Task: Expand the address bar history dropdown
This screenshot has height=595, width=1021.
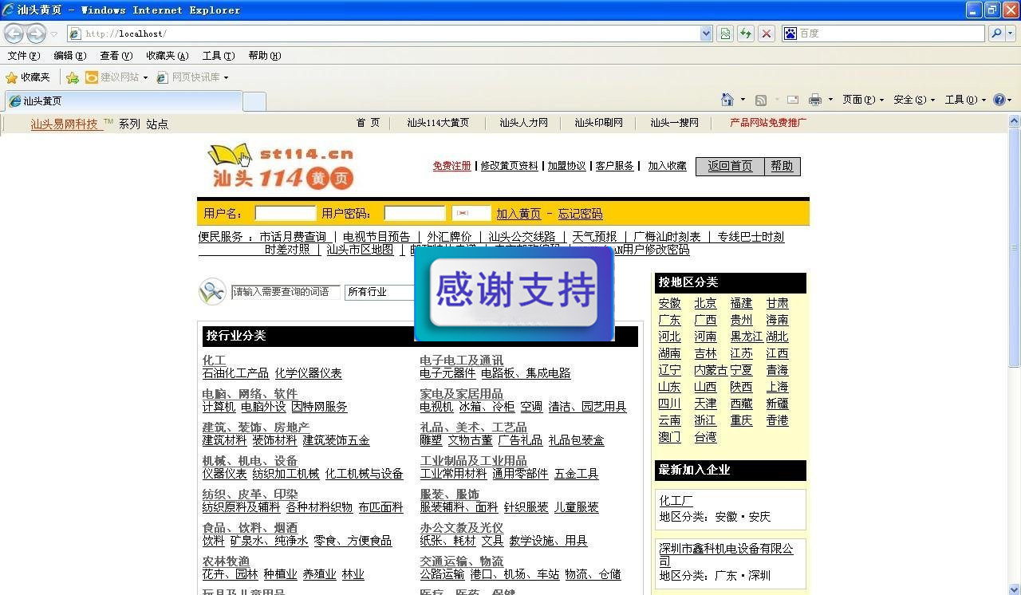Action: (x=706, y=33)
